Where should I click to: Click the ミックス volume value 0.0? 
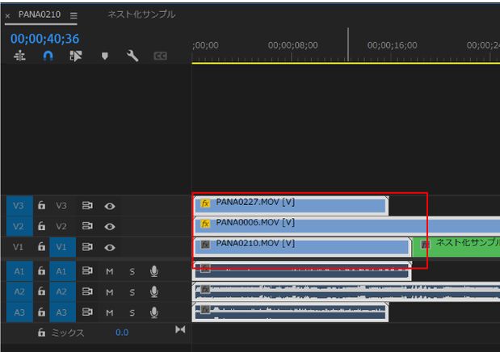click(x=122, y=333)
